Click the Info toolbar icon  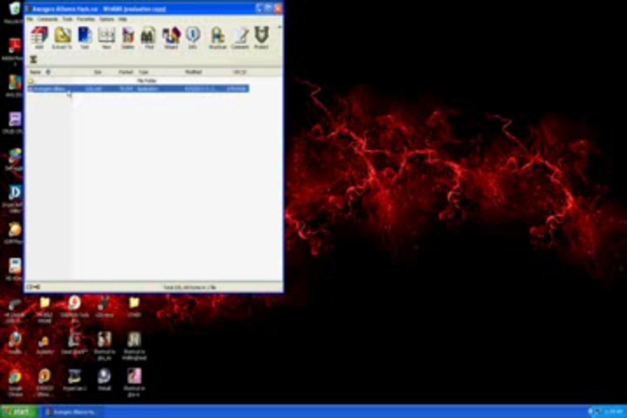[x=193, y=38]
